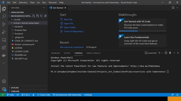The width and height of the screenshot is (181, 101).
Task: Open the Docker view in activity bar
Action: coord(4,56)
